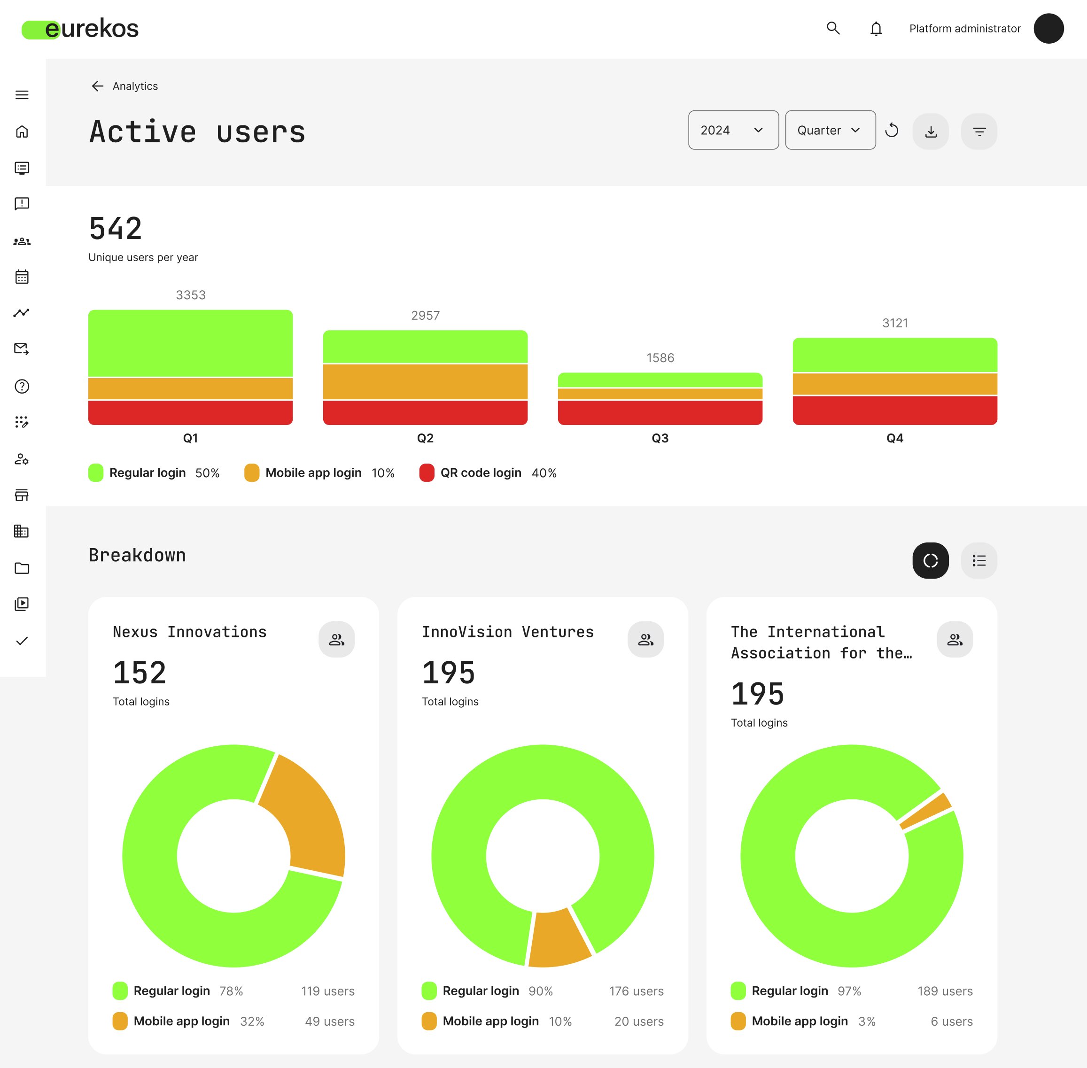Screen dimensions: 1087x1068
Task: Open the filter options icon
Action: [979, 131]
